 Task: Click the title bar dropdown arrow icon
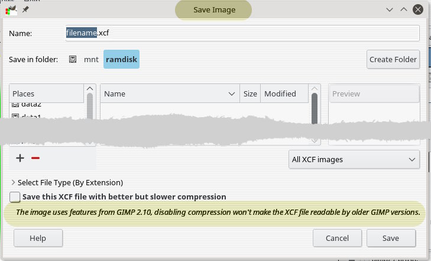[389, 10]
